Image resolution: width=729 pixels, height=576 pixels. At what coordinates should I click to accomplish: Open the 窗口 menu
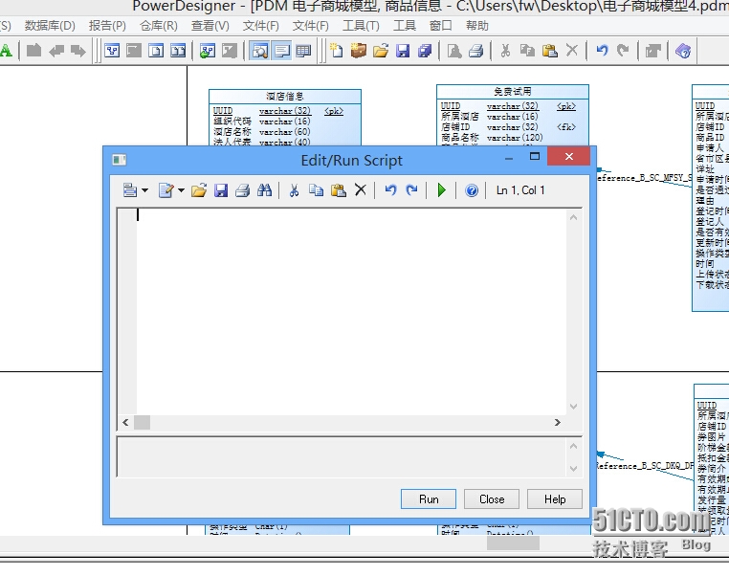point(441,26)
